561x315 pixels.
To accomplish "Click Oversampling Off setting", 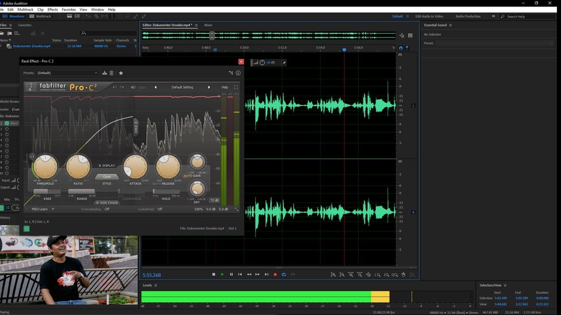I will 107,209.
